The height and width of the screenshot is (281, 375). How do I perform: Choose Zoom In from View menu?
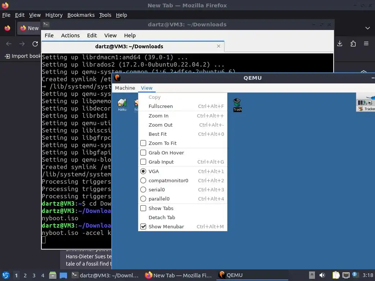pos(182,116)
